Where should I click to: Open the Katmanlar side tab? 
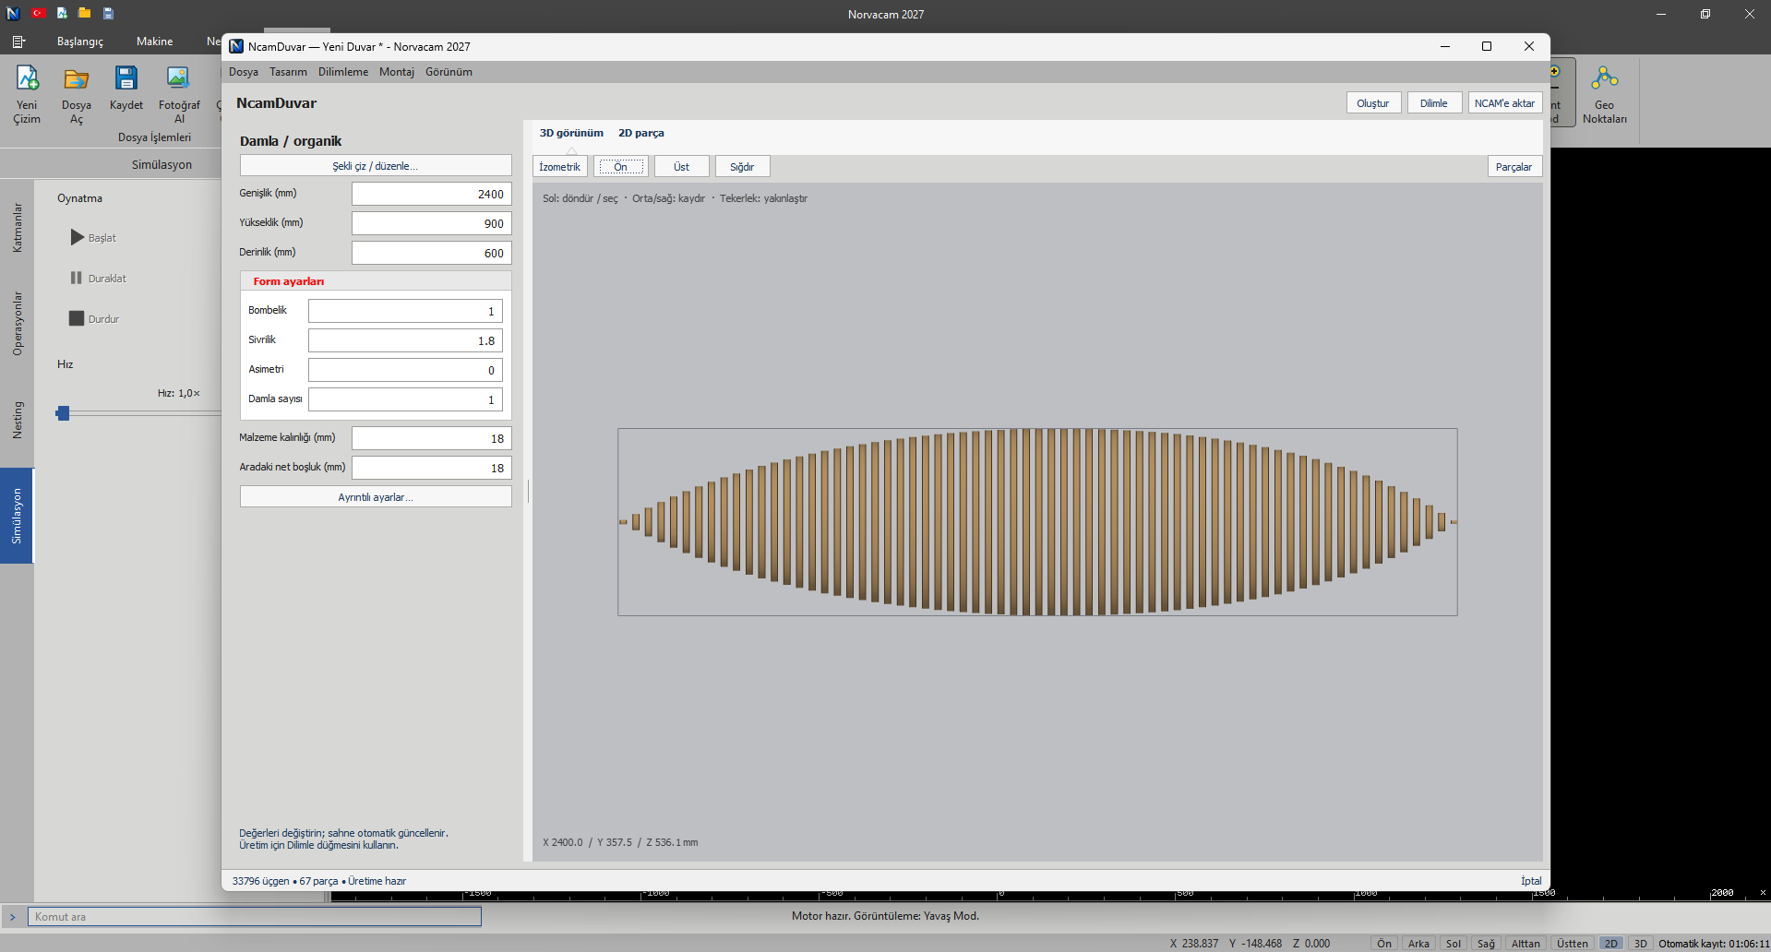click(x=17, y=228)
